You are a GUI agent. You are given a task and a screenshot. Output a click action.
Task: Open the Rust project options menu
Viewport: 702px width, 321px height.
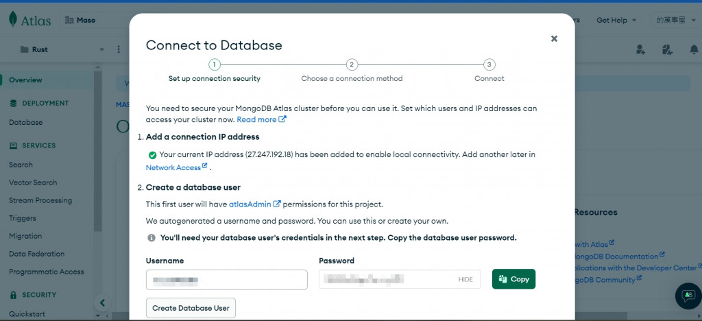pos(119,49)
